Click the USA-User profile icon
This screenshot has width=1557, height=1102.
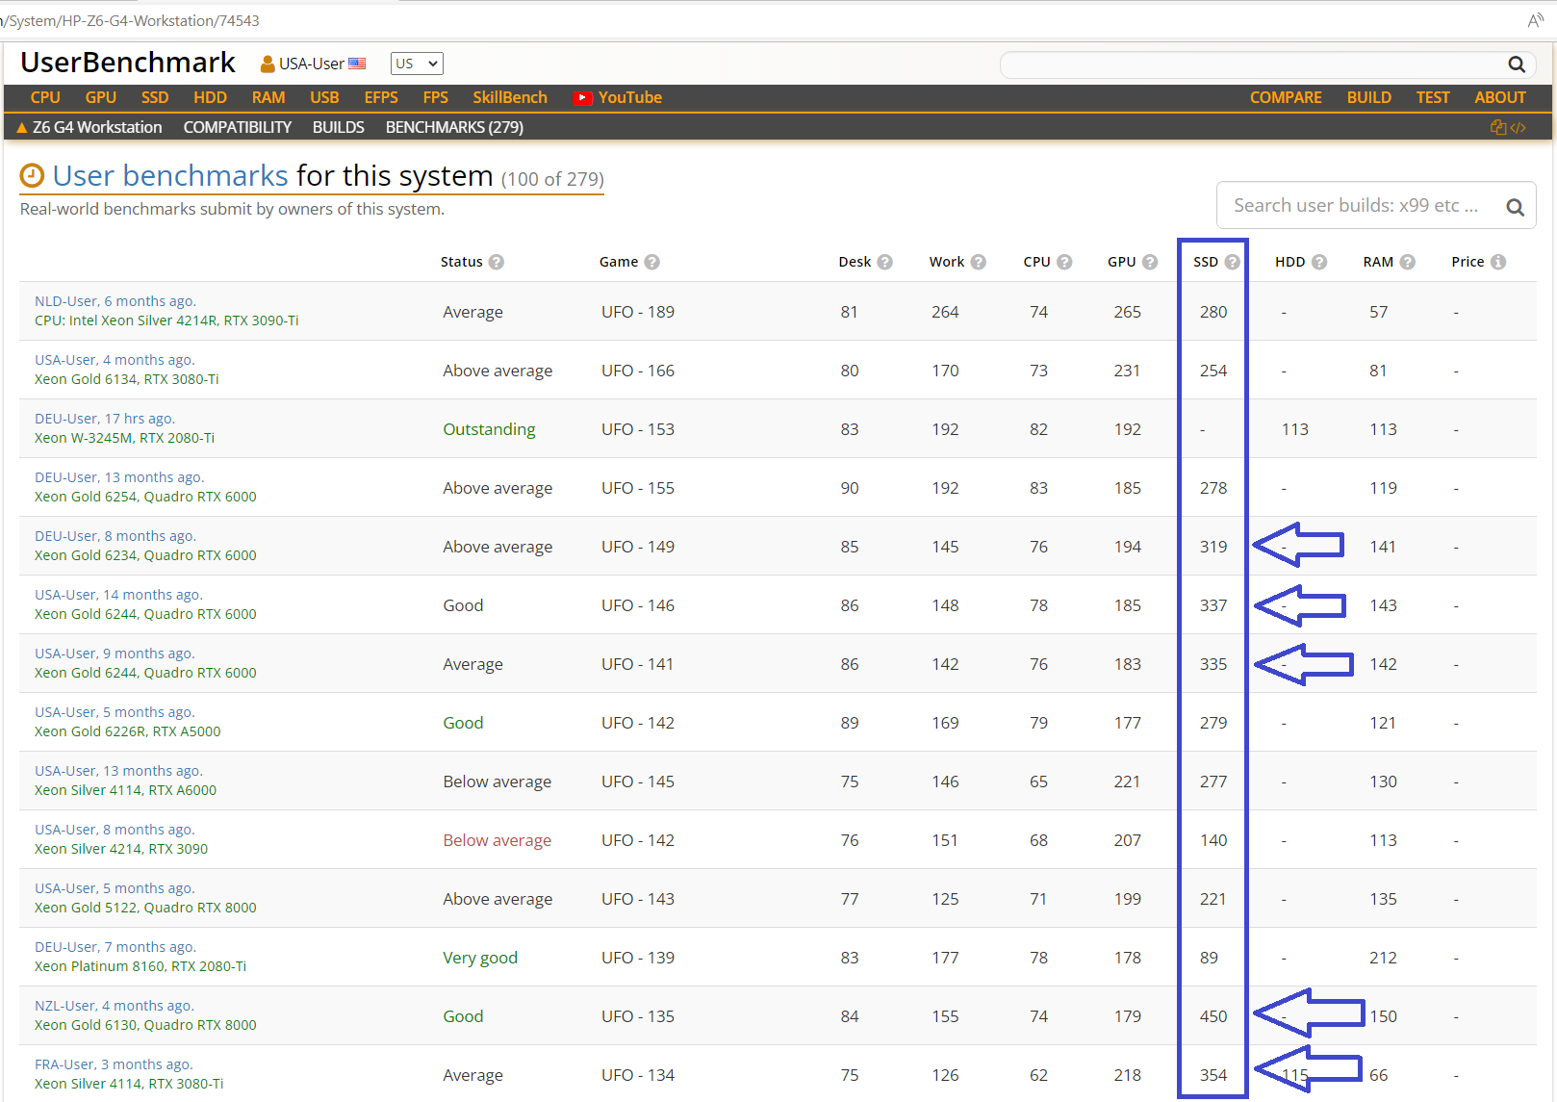point(268,64)
